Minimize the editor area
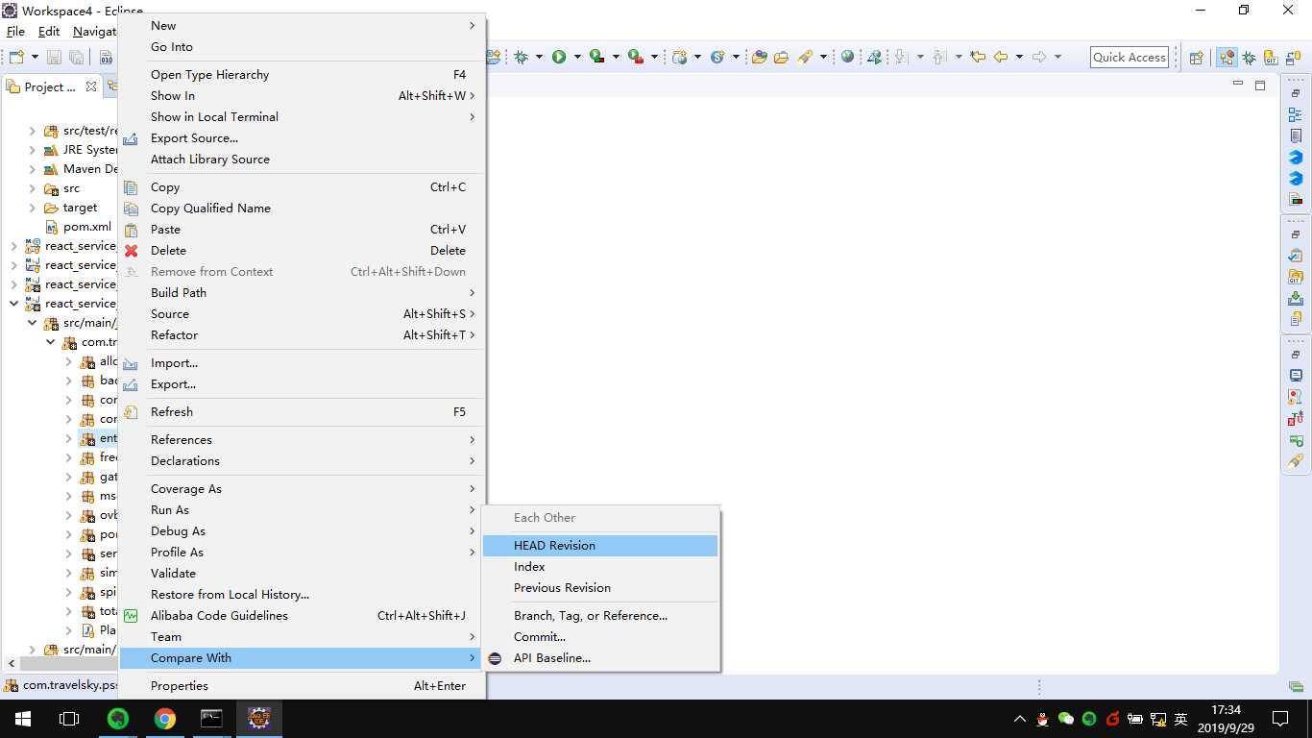The image size is (1312, 738). coord(1238,85)
